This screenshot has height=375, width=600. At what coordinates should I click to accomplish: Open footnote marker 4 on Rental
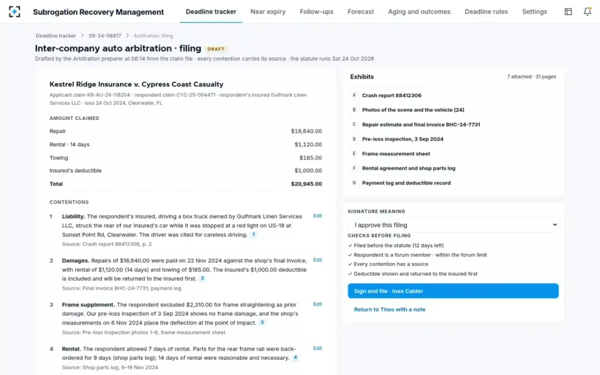click(x=295, y=358)
